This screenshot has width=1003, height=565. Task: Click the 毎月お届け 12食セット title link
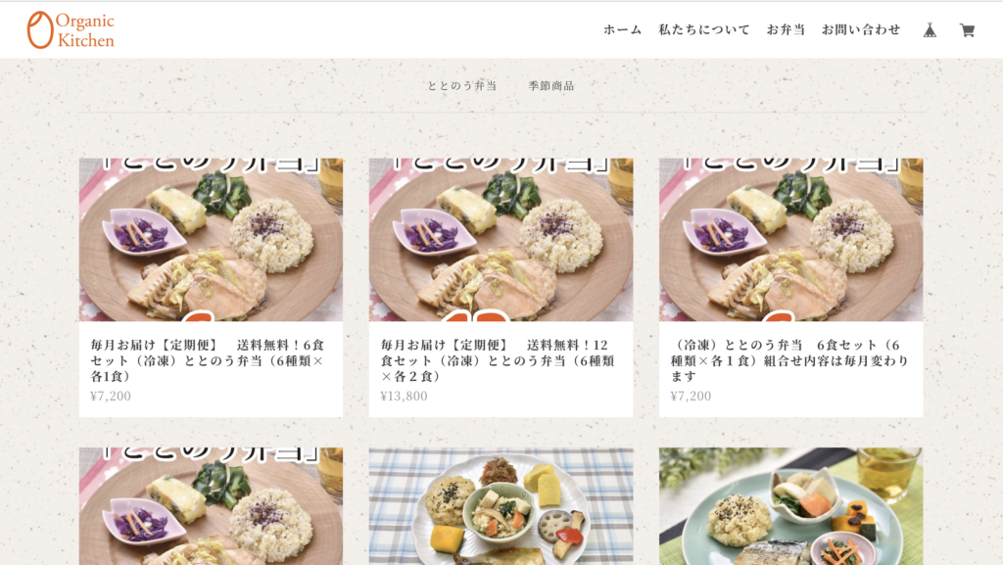(x=498, y=360)
